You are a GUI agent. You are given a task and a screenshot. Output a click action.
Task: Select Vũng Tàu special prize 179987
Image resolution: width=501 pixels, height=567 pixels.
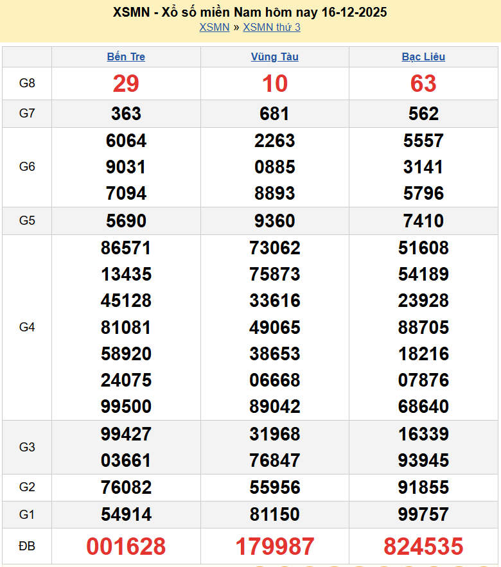click(x=274, y=546)
